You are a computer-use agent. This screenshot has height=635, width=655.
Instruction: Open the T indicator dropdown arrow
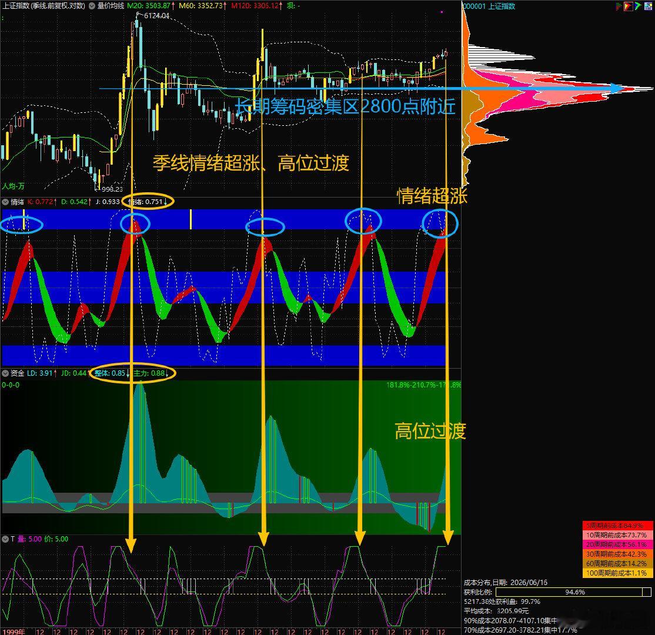tap(5, 539)
